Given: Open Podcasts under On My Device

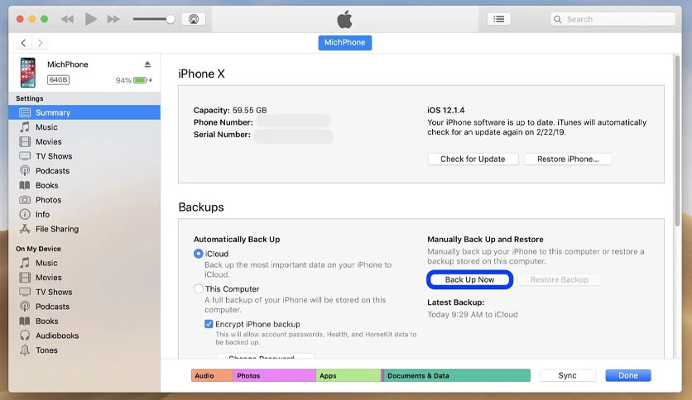Looking at the screenshot, I should [x=84, y=306].
